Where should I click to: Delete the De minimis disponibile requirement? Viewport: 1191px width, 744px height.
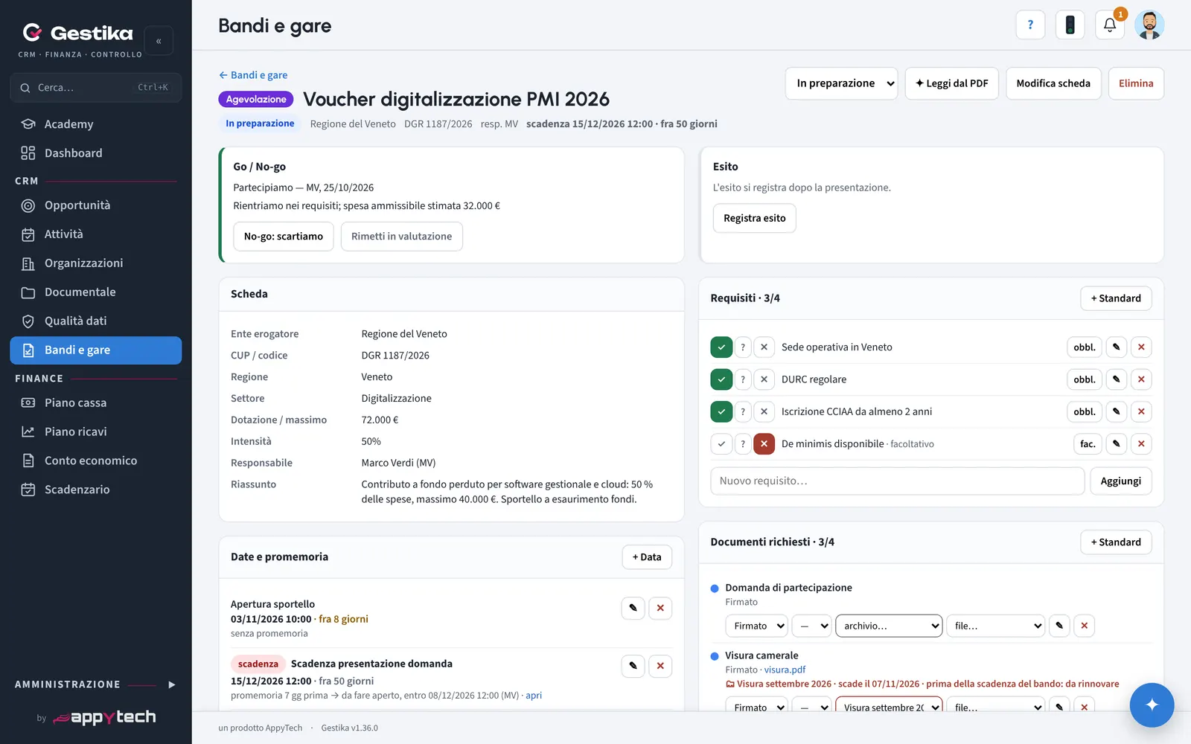(x=1141, y=444)
